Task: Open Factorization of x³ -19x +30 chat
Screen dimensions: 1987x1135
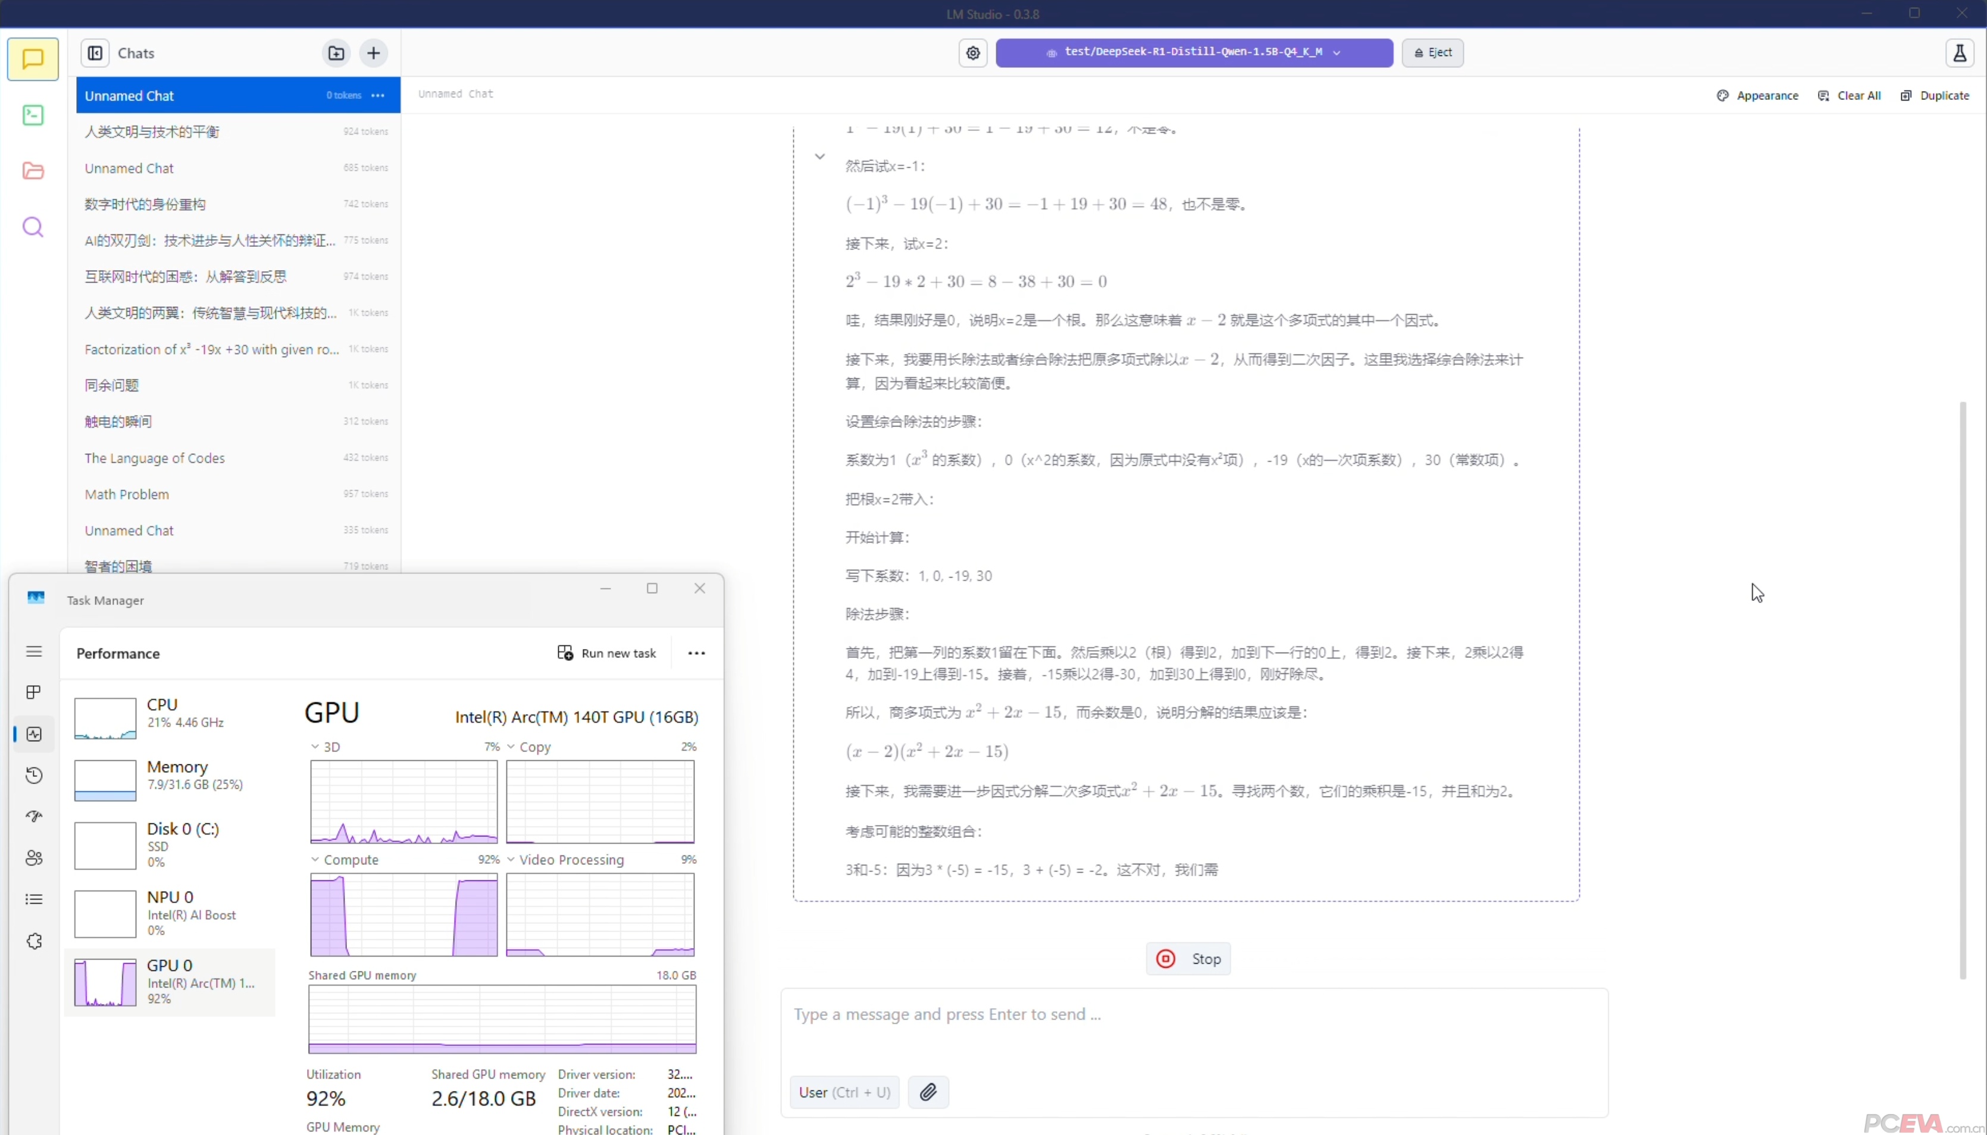Action: pyautogui.click(x=238, y=349)
